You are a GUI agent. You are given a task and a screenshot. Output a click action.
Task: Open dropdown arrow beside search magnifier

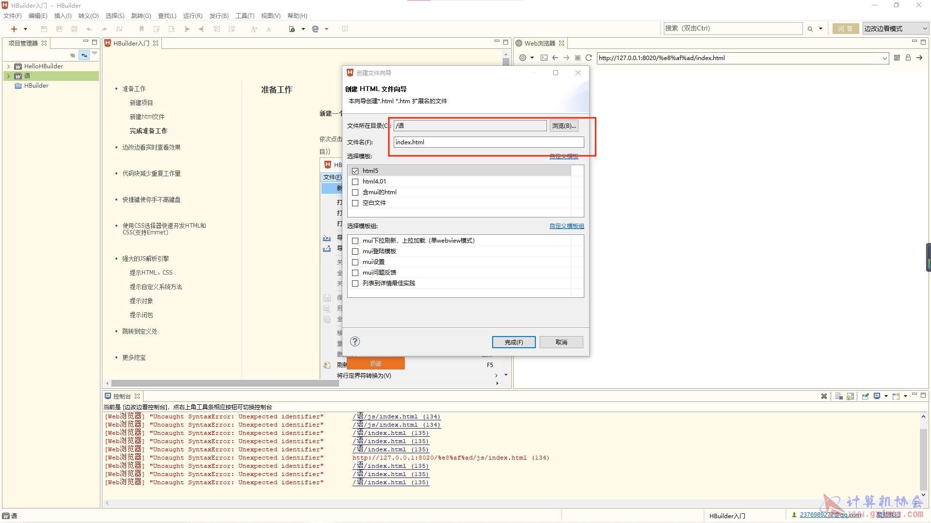[820, 29]
